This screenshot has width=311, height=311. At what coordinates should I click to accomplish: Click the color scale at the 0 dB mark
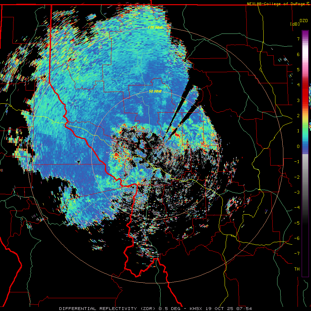point(305,147)
